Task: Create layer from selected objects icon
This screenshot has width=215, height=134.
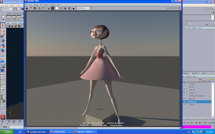Action: [x=213, y=80]
